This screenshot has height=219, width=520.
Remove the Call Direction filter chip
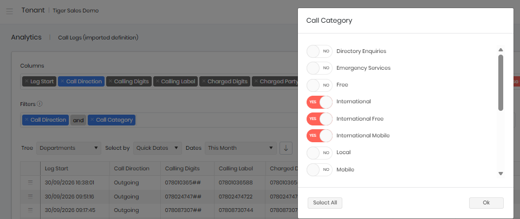pyautogui.click(x=27, y=120)
